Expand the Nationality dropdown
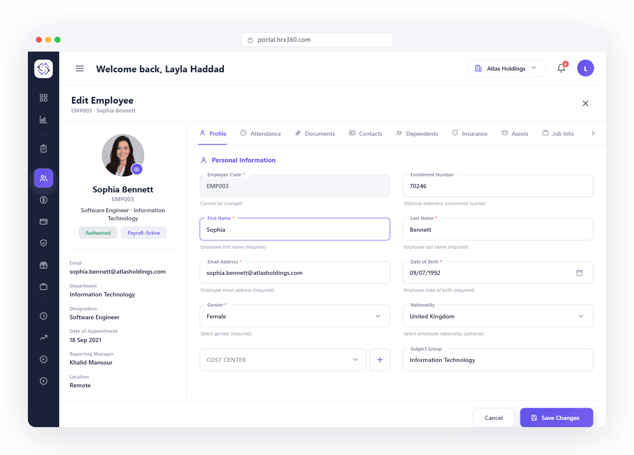The image size is (634, 455). point(498,316)
